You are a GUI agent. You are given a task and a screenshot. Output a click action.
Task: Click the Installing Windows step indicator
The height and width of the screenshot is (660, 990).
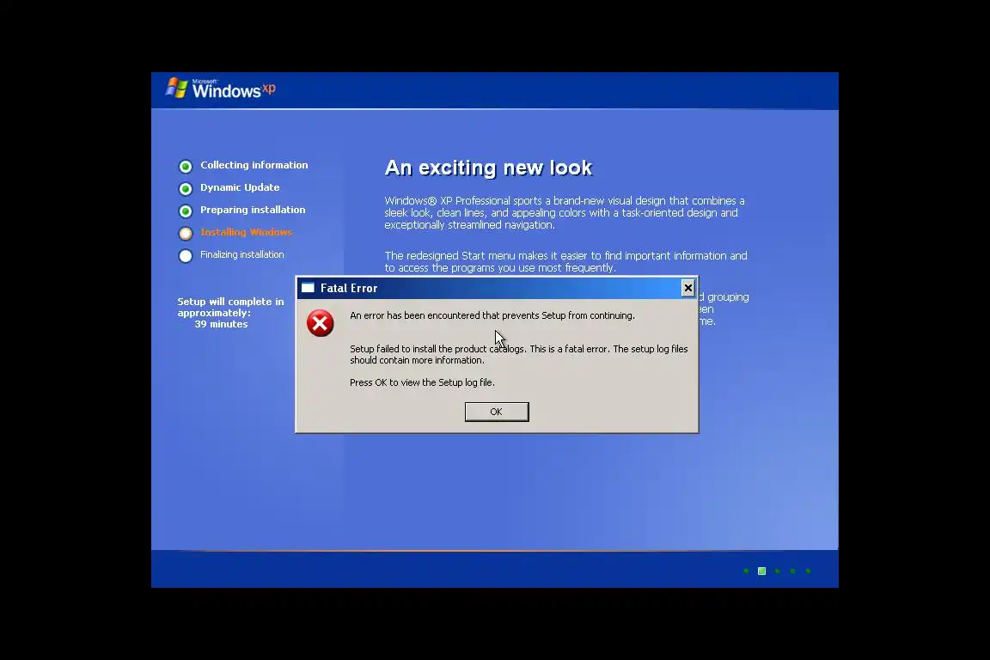coord(186,234)
